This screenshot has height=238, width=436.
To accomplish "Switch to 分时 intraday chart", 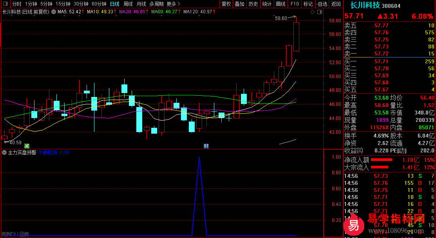I will 17,4.
